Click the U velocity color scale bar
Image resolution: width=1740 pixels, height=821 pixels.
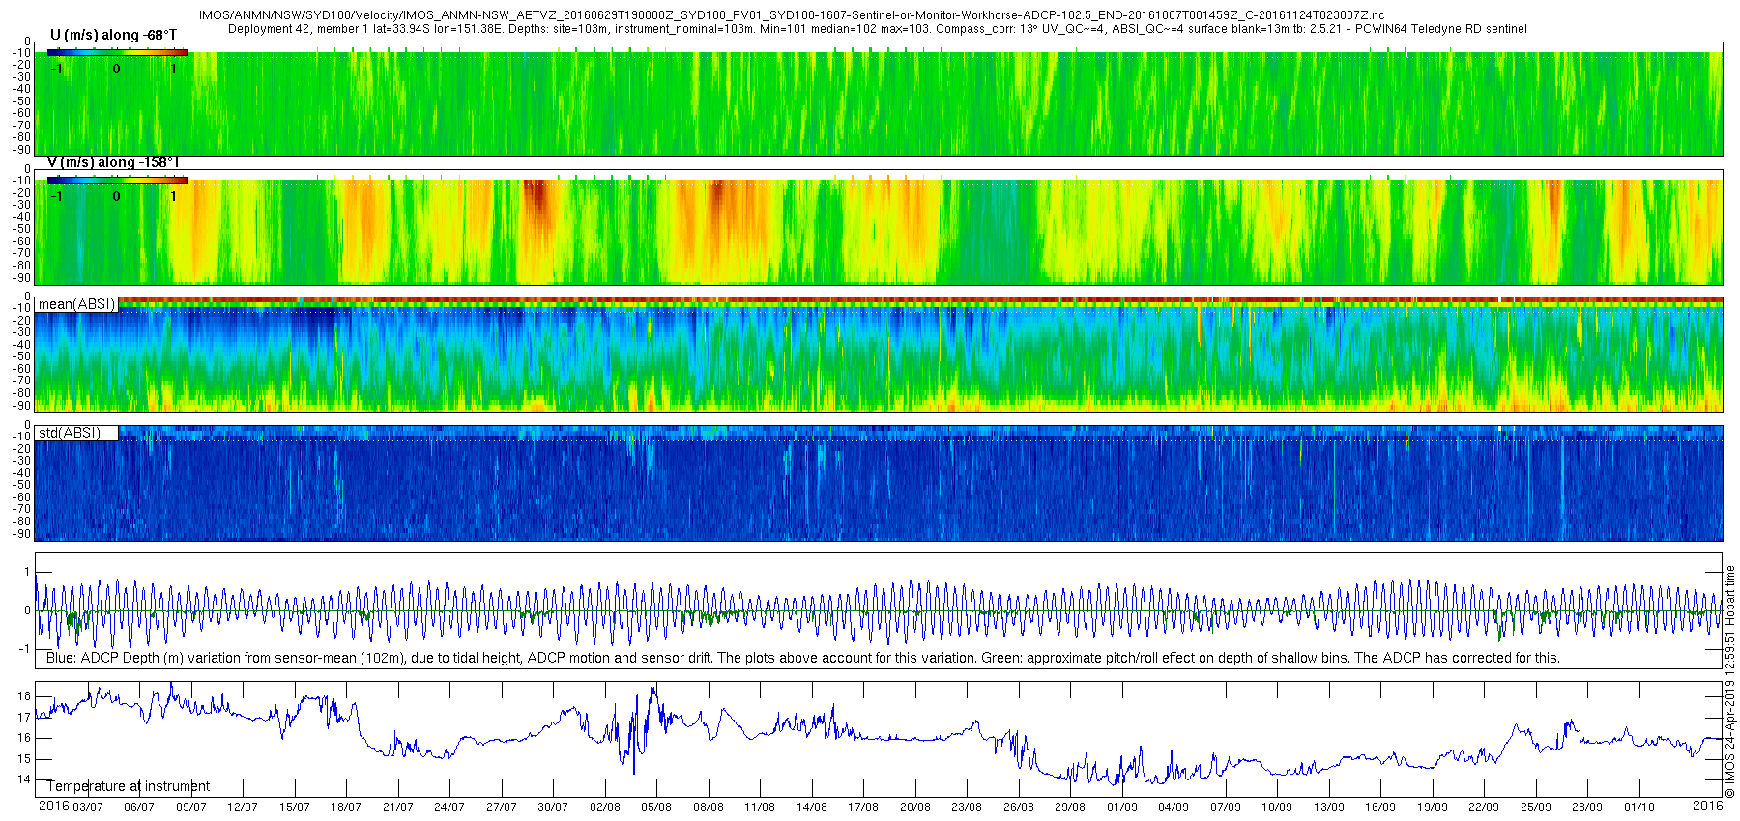click(117, 52)
